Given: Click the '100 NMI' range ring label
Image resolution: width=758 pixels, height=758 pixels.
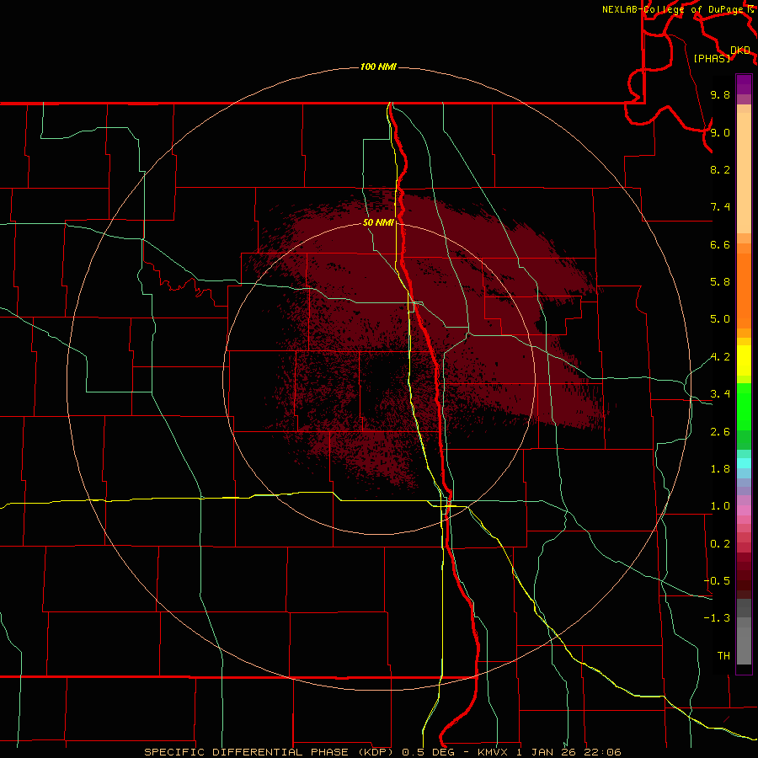Looking at the screenshot, I should pyautogui.click(x=378, y=67).
